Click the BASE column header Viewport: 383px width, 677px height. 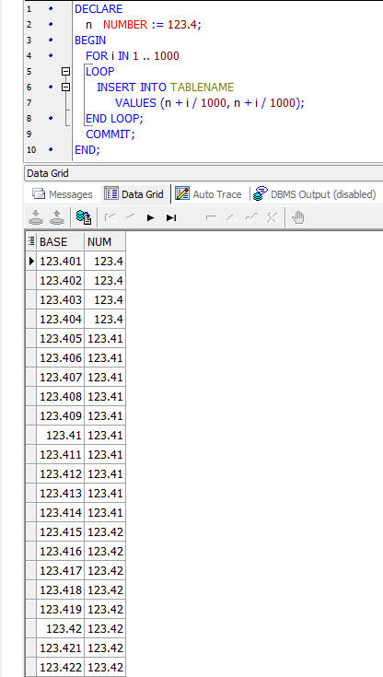(61, 241)
